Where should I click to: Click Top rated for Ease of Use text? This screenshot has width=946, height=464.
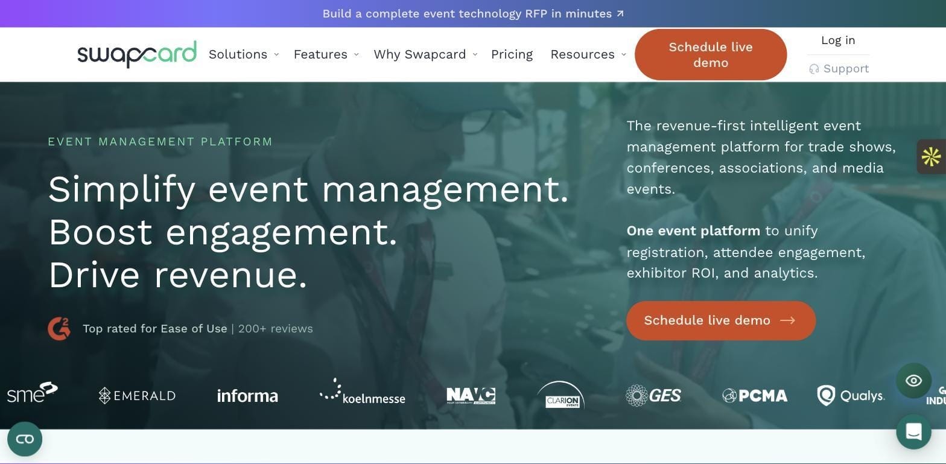(x=155, y=329)
